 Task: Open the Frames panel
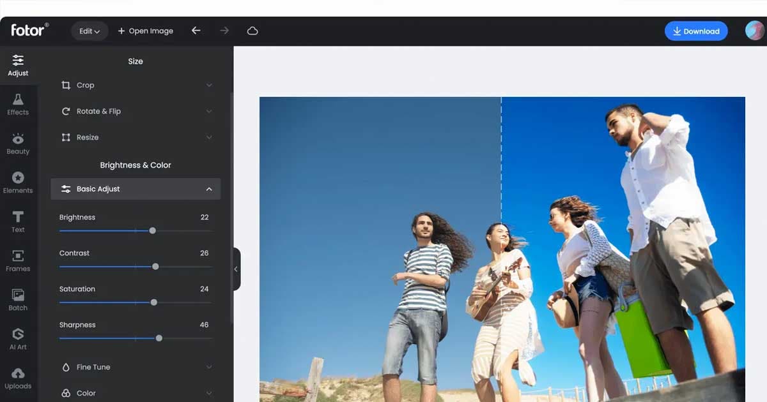18,260
